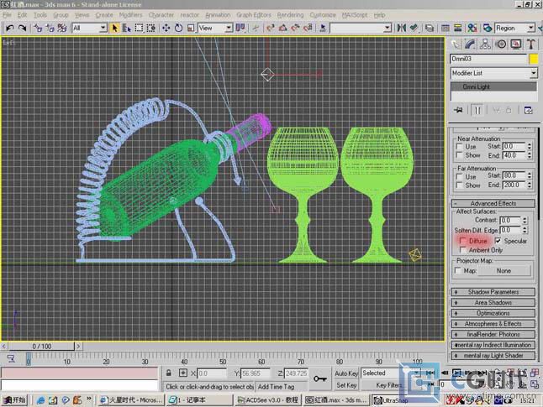The width and height of the screenshot is (543, 407).
Task: Open the All selection filter dropdown
Action: click(103, 28)
